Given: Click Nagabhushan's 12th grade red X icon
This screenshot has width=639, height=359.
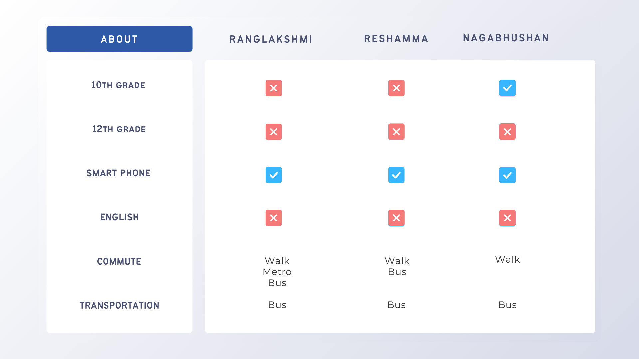Looking at the screenshot, I should point(507,132).
